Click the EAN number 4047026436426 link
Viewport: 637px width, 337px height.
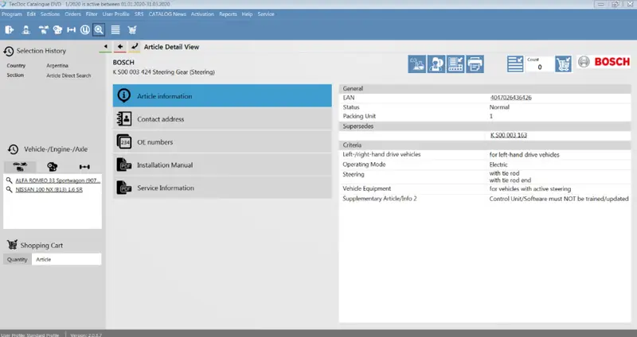(x=510, y=98)
